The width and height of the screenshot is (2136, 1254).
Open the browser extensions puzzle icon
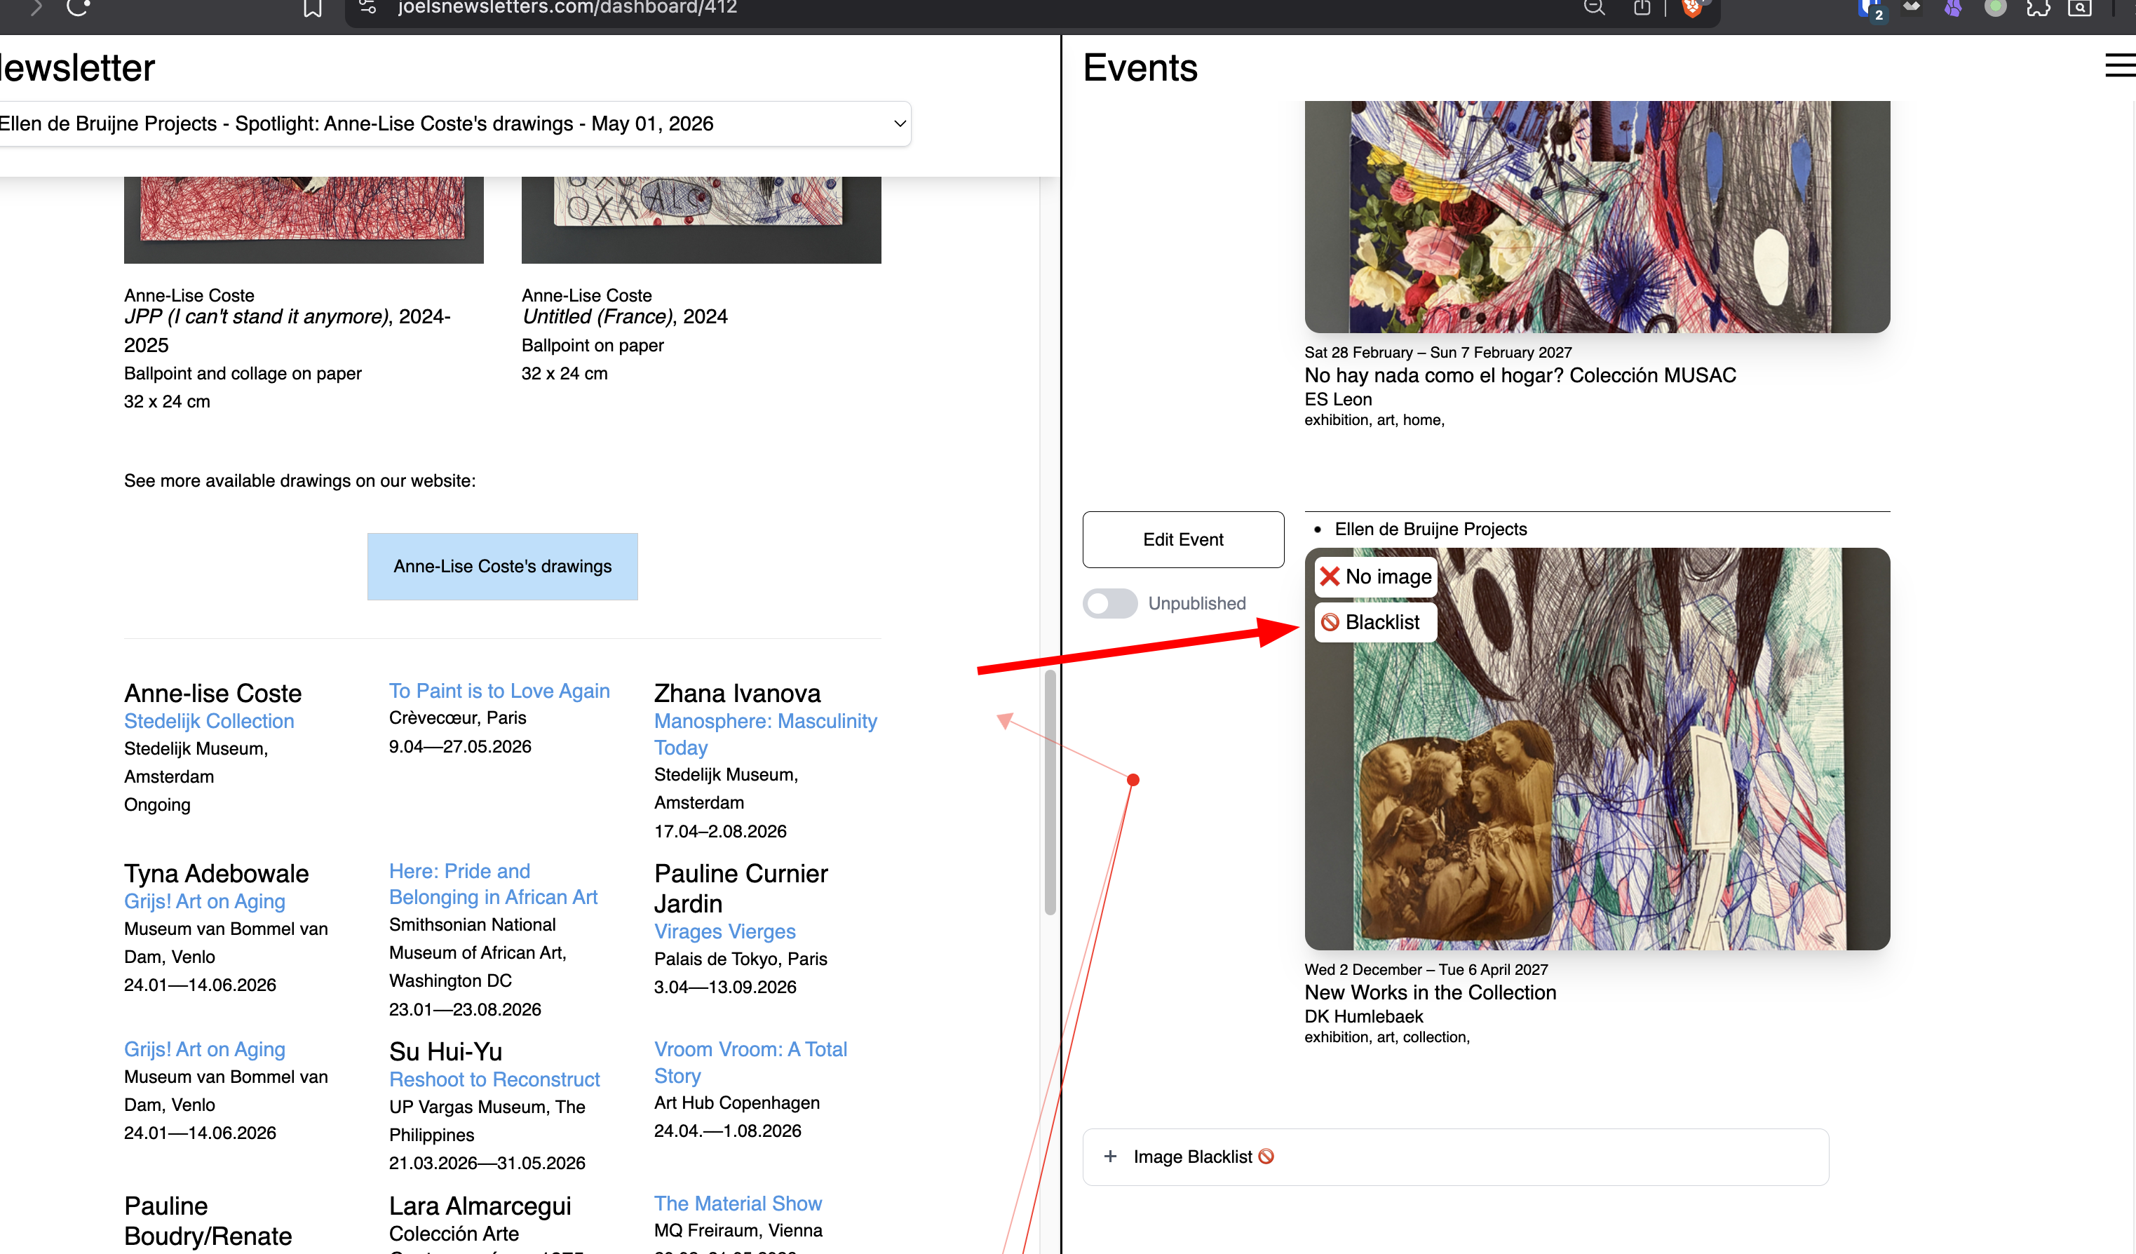[x=2038, y=8]
